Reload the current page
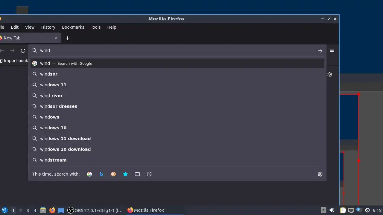 click(x=23, y=51)
